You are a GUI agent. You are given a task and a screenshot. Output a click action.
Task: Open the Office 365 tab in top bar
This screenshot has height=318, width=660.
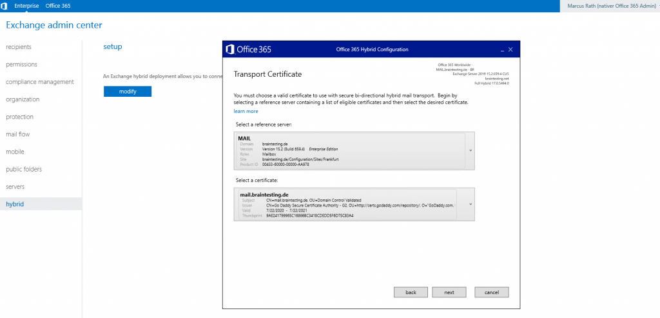tap(58, 6)
